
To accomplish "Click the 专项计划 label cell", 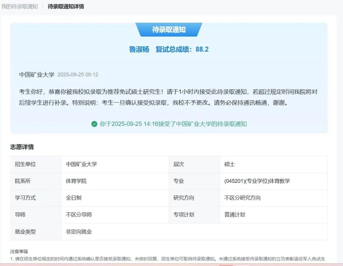I will pos(194,215).
